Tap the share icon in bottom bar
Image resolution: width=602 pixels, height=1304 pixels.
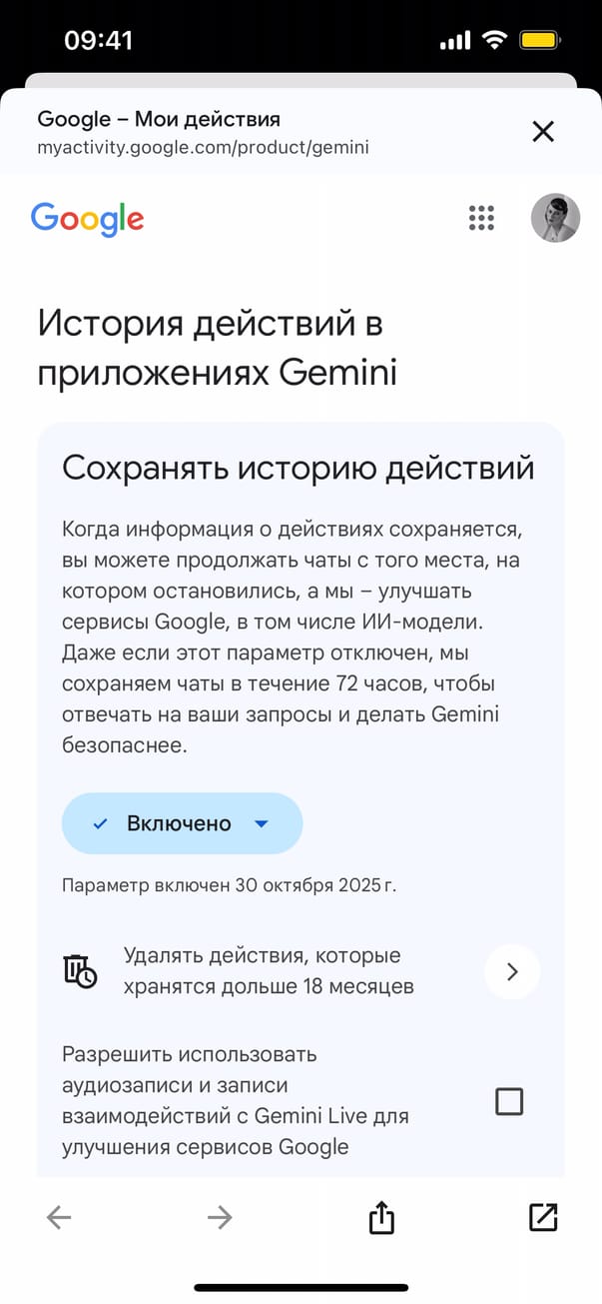[x=381, y=1216]
